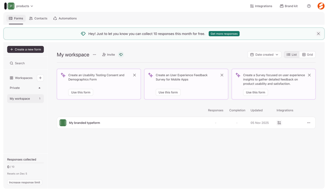Open the products organization dropdown
Viewport: 328px width, 192px height.
[25, 6]
